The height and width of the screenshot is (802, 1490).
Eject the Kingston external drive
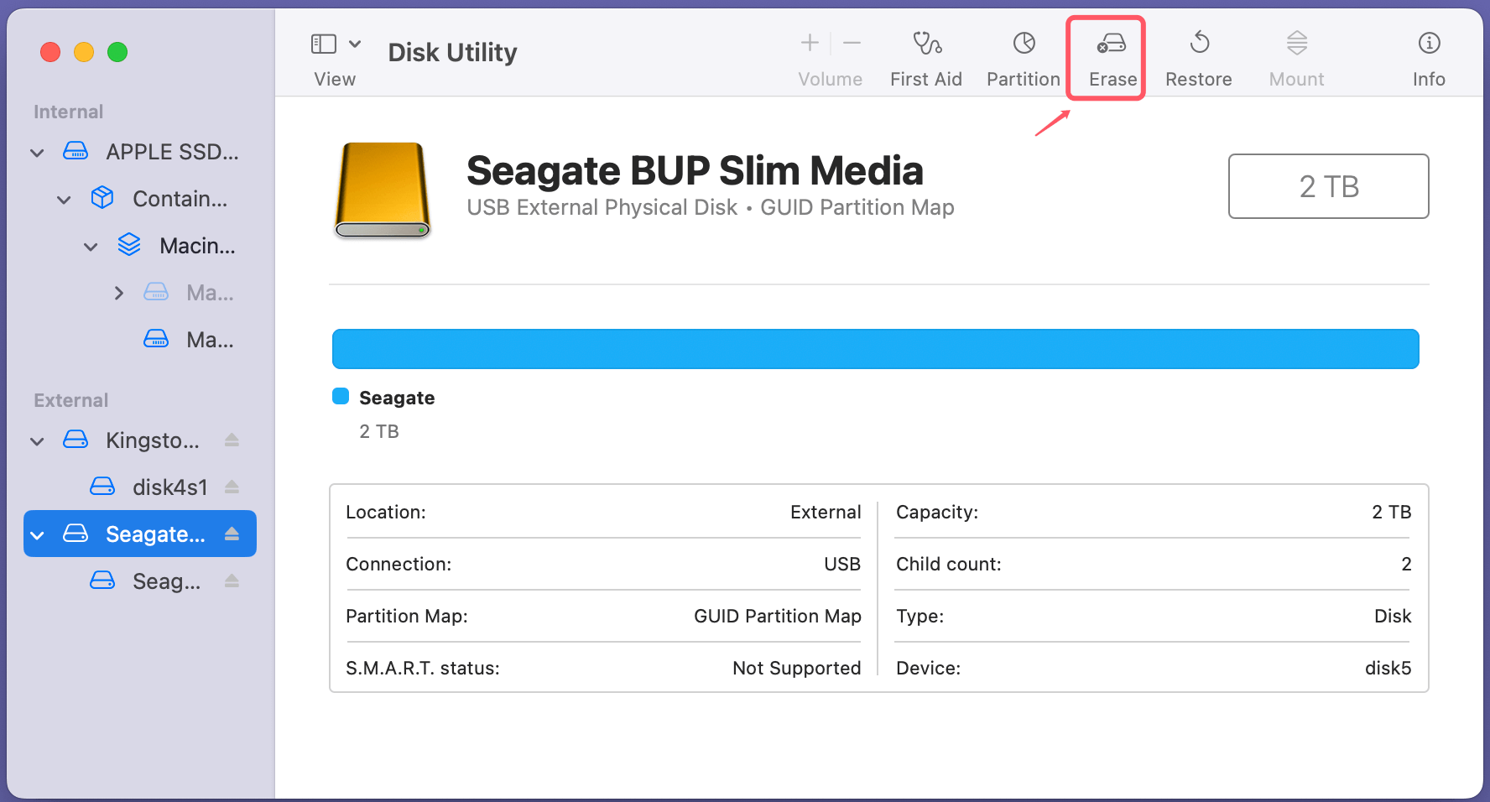click(x=232, y=440)
